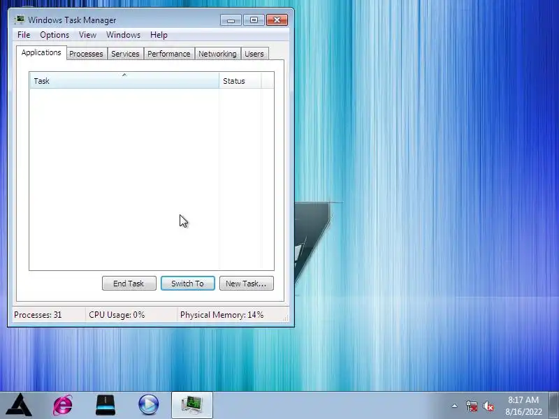The height and width of the screenshot is (419, 559).
Task: Switch to the Performance tab
Action: (x=169, y=54)
